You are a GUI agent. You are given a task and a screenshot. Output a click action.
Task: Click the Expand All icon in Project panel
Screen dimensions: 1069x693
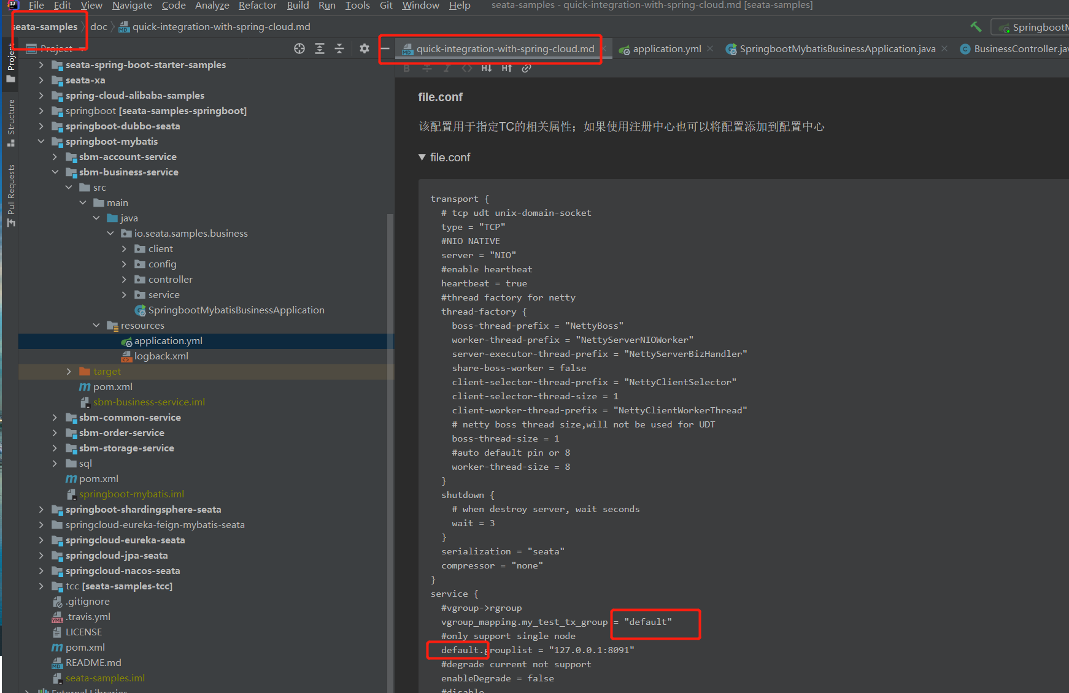320,48
